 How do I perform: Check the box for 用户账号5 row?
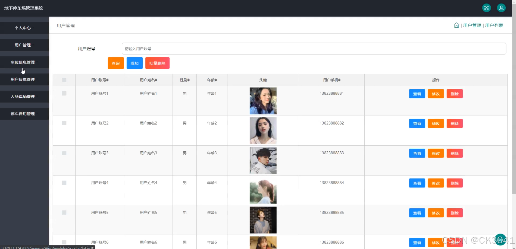tap(64, 213)
